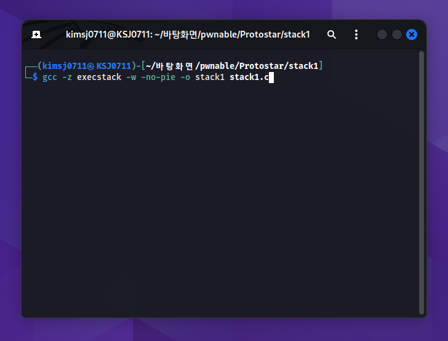
Task: Click the terminal window title text
Action: (x=188, y=34)
